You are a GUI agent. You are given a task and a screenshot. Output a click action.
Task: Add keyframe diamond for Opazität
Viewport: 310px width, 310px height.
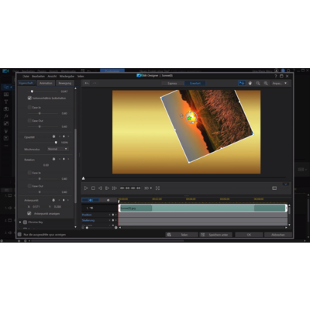point(64,136)
